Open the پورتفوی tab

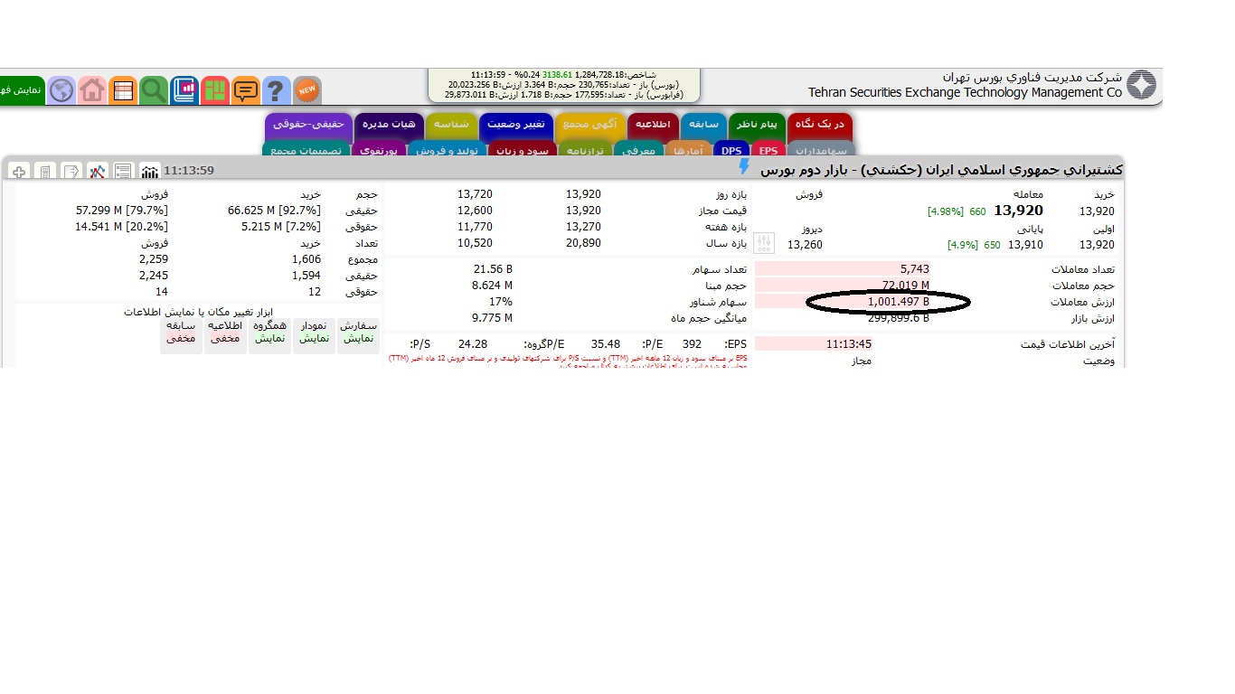click(x=379, y=149)
